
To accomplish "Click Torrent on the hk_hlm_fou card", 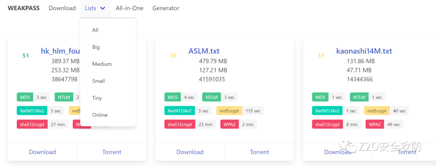I will pyautogui.click(x=112, y=152).
